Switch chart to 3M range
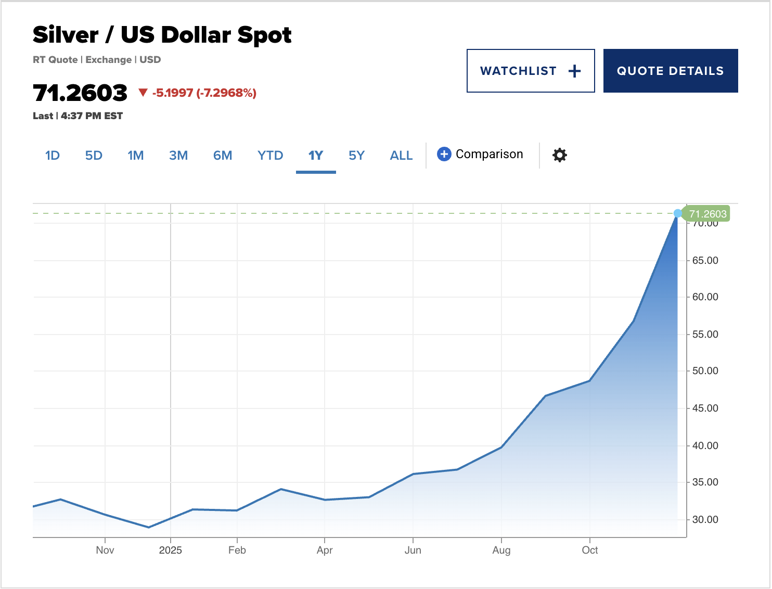The image size is (772, 589). pyautogui.click(x=178, y=156)
